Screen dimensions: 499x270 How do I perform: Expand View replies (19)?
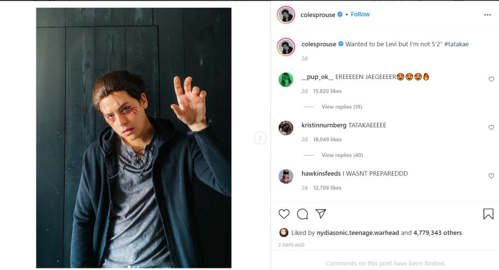(342, 107)
